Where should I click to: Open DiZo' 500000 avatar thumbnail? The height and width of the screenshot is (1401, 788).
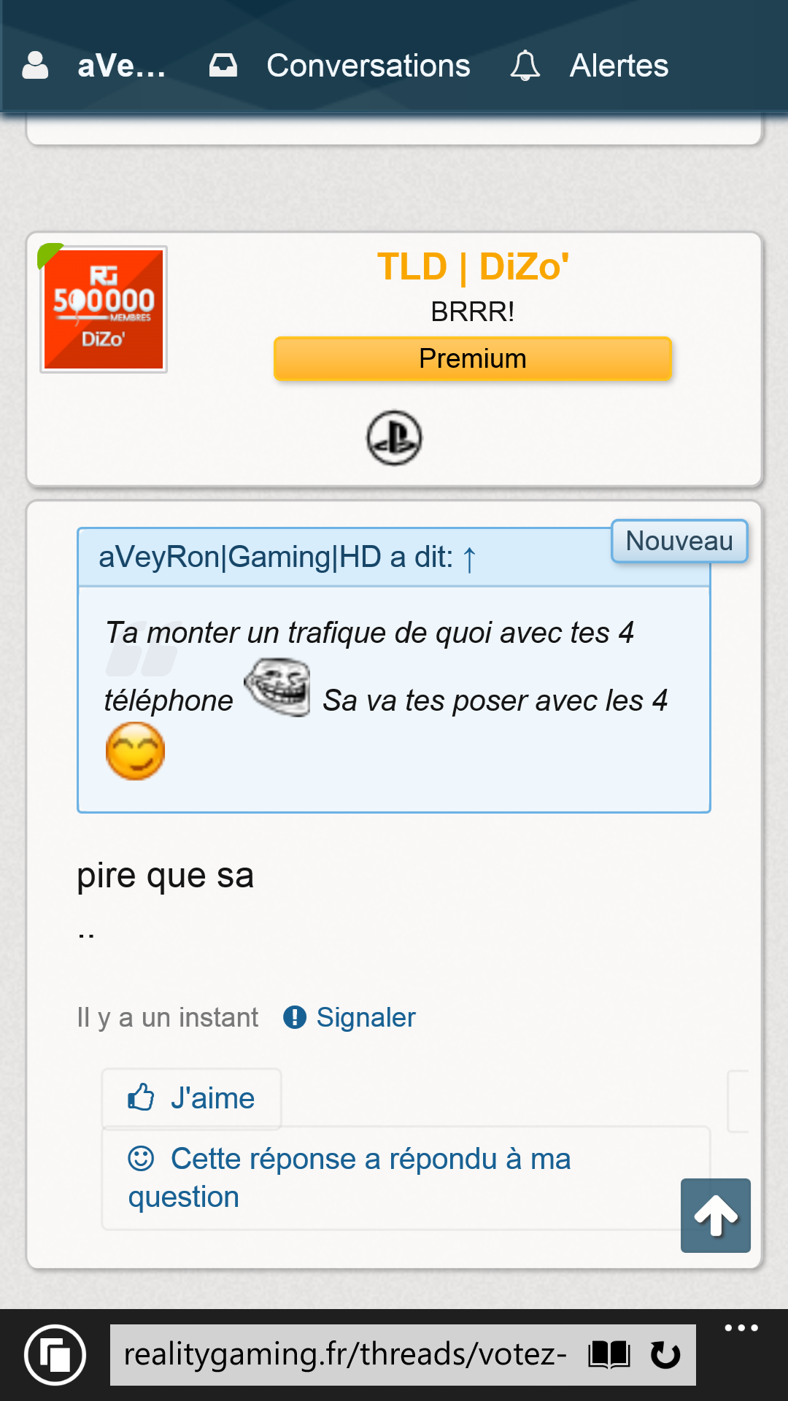[104, 309]
